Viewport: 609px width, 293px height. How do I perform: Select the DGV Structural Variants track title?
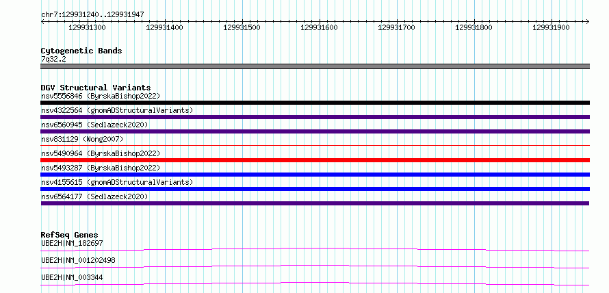[96, 88]
